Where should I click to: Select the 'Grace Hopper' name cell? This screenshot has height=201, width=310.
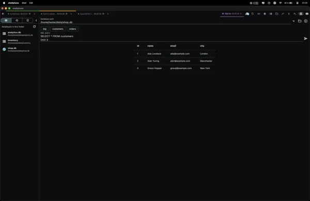(154, 68)
